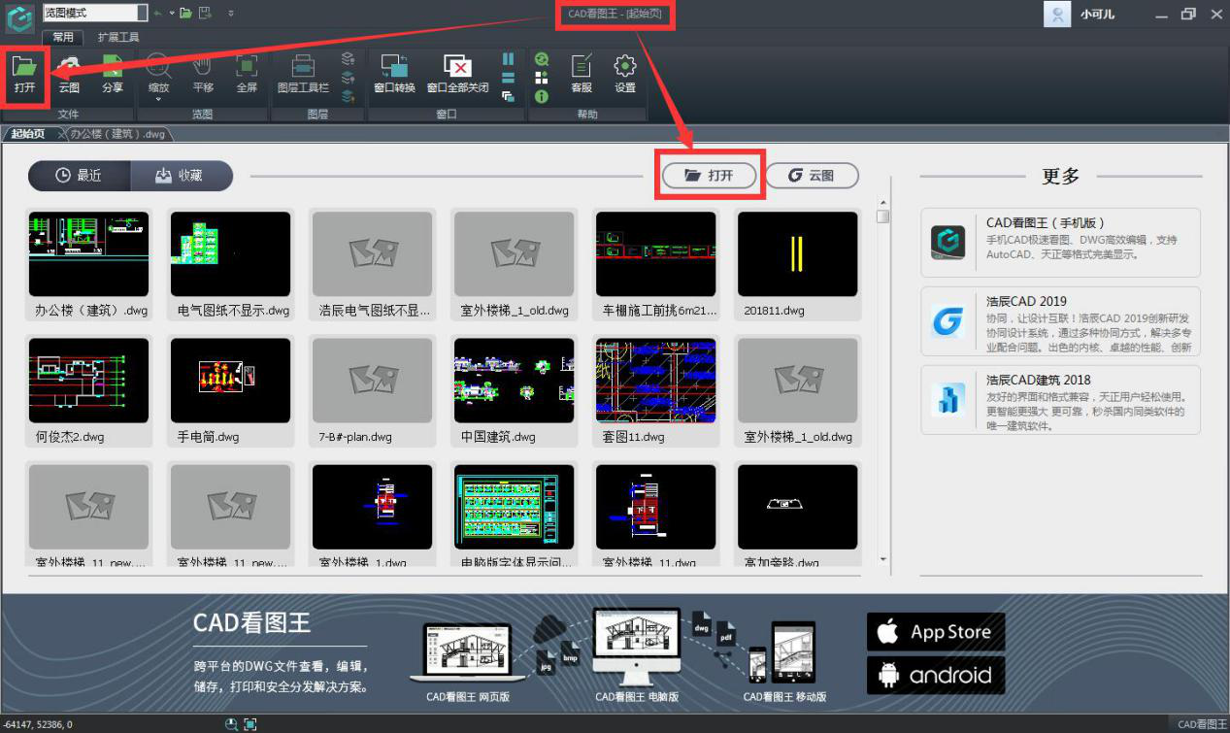Toggle the Recent (最近) view
The image size is (1230, 733).
[79, 176]
